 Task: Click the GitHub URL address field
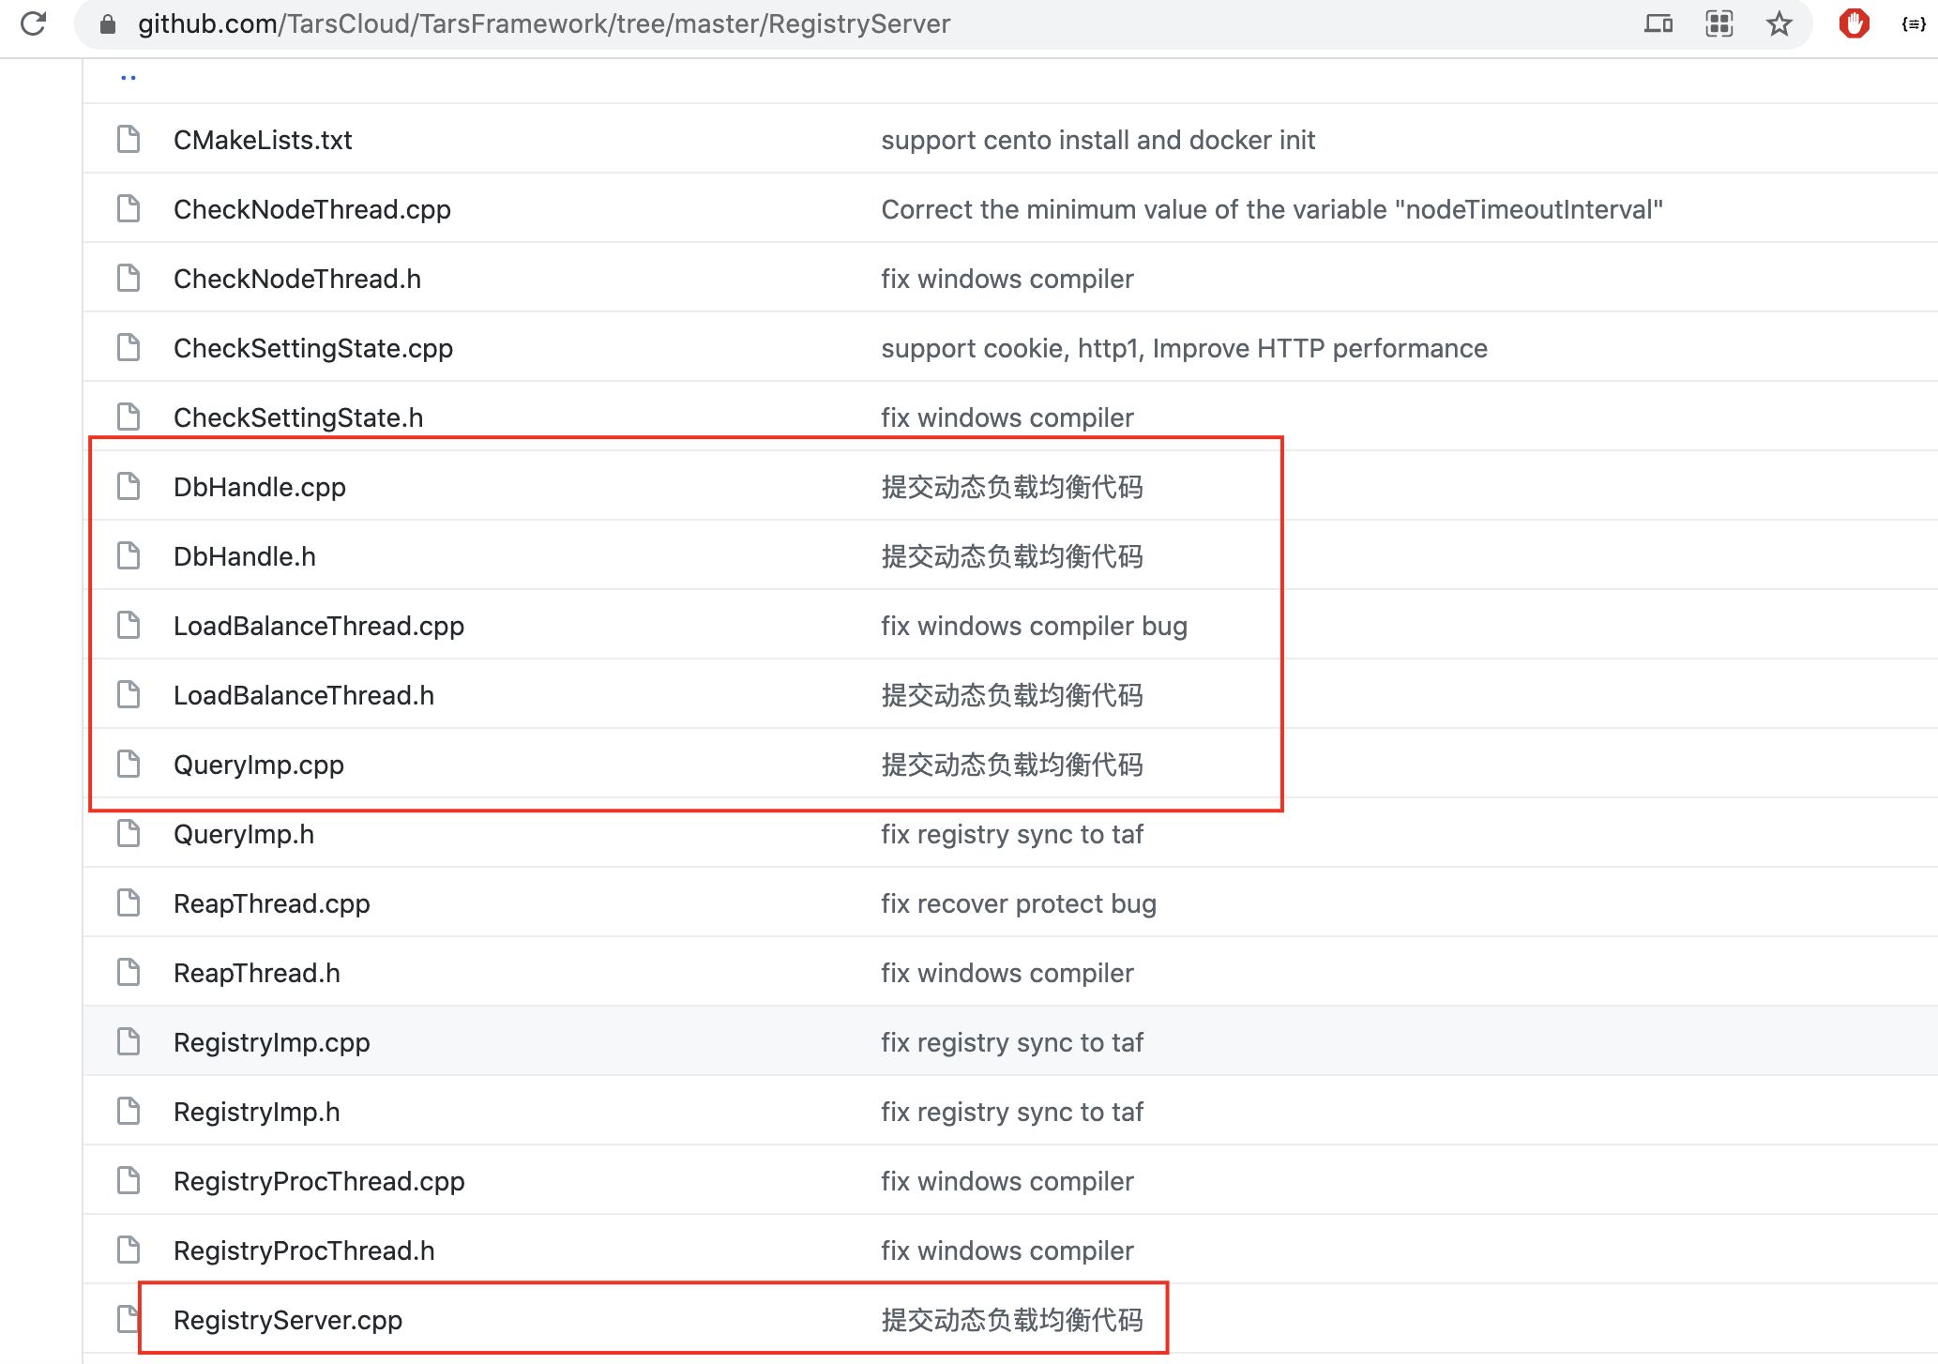[544, 24]
